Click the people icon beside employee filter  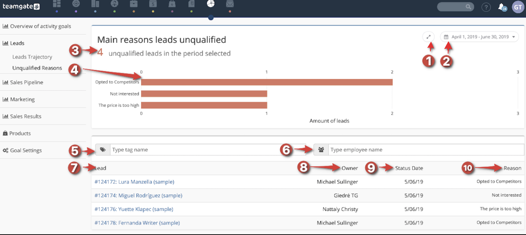pyautogui.click(x=321, y=150)
